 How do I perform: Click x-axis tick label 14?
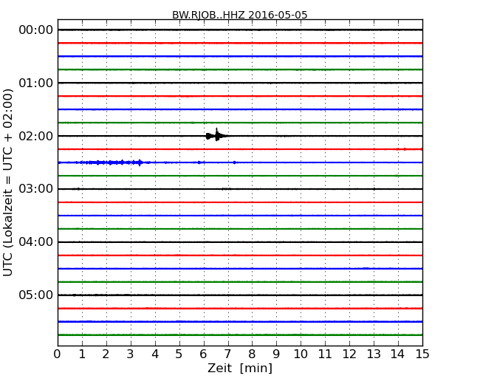click(398, 354)
